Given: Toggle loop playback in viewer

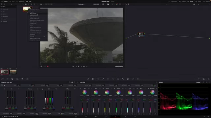Looking at the screenshot, I should coord(87,66).
